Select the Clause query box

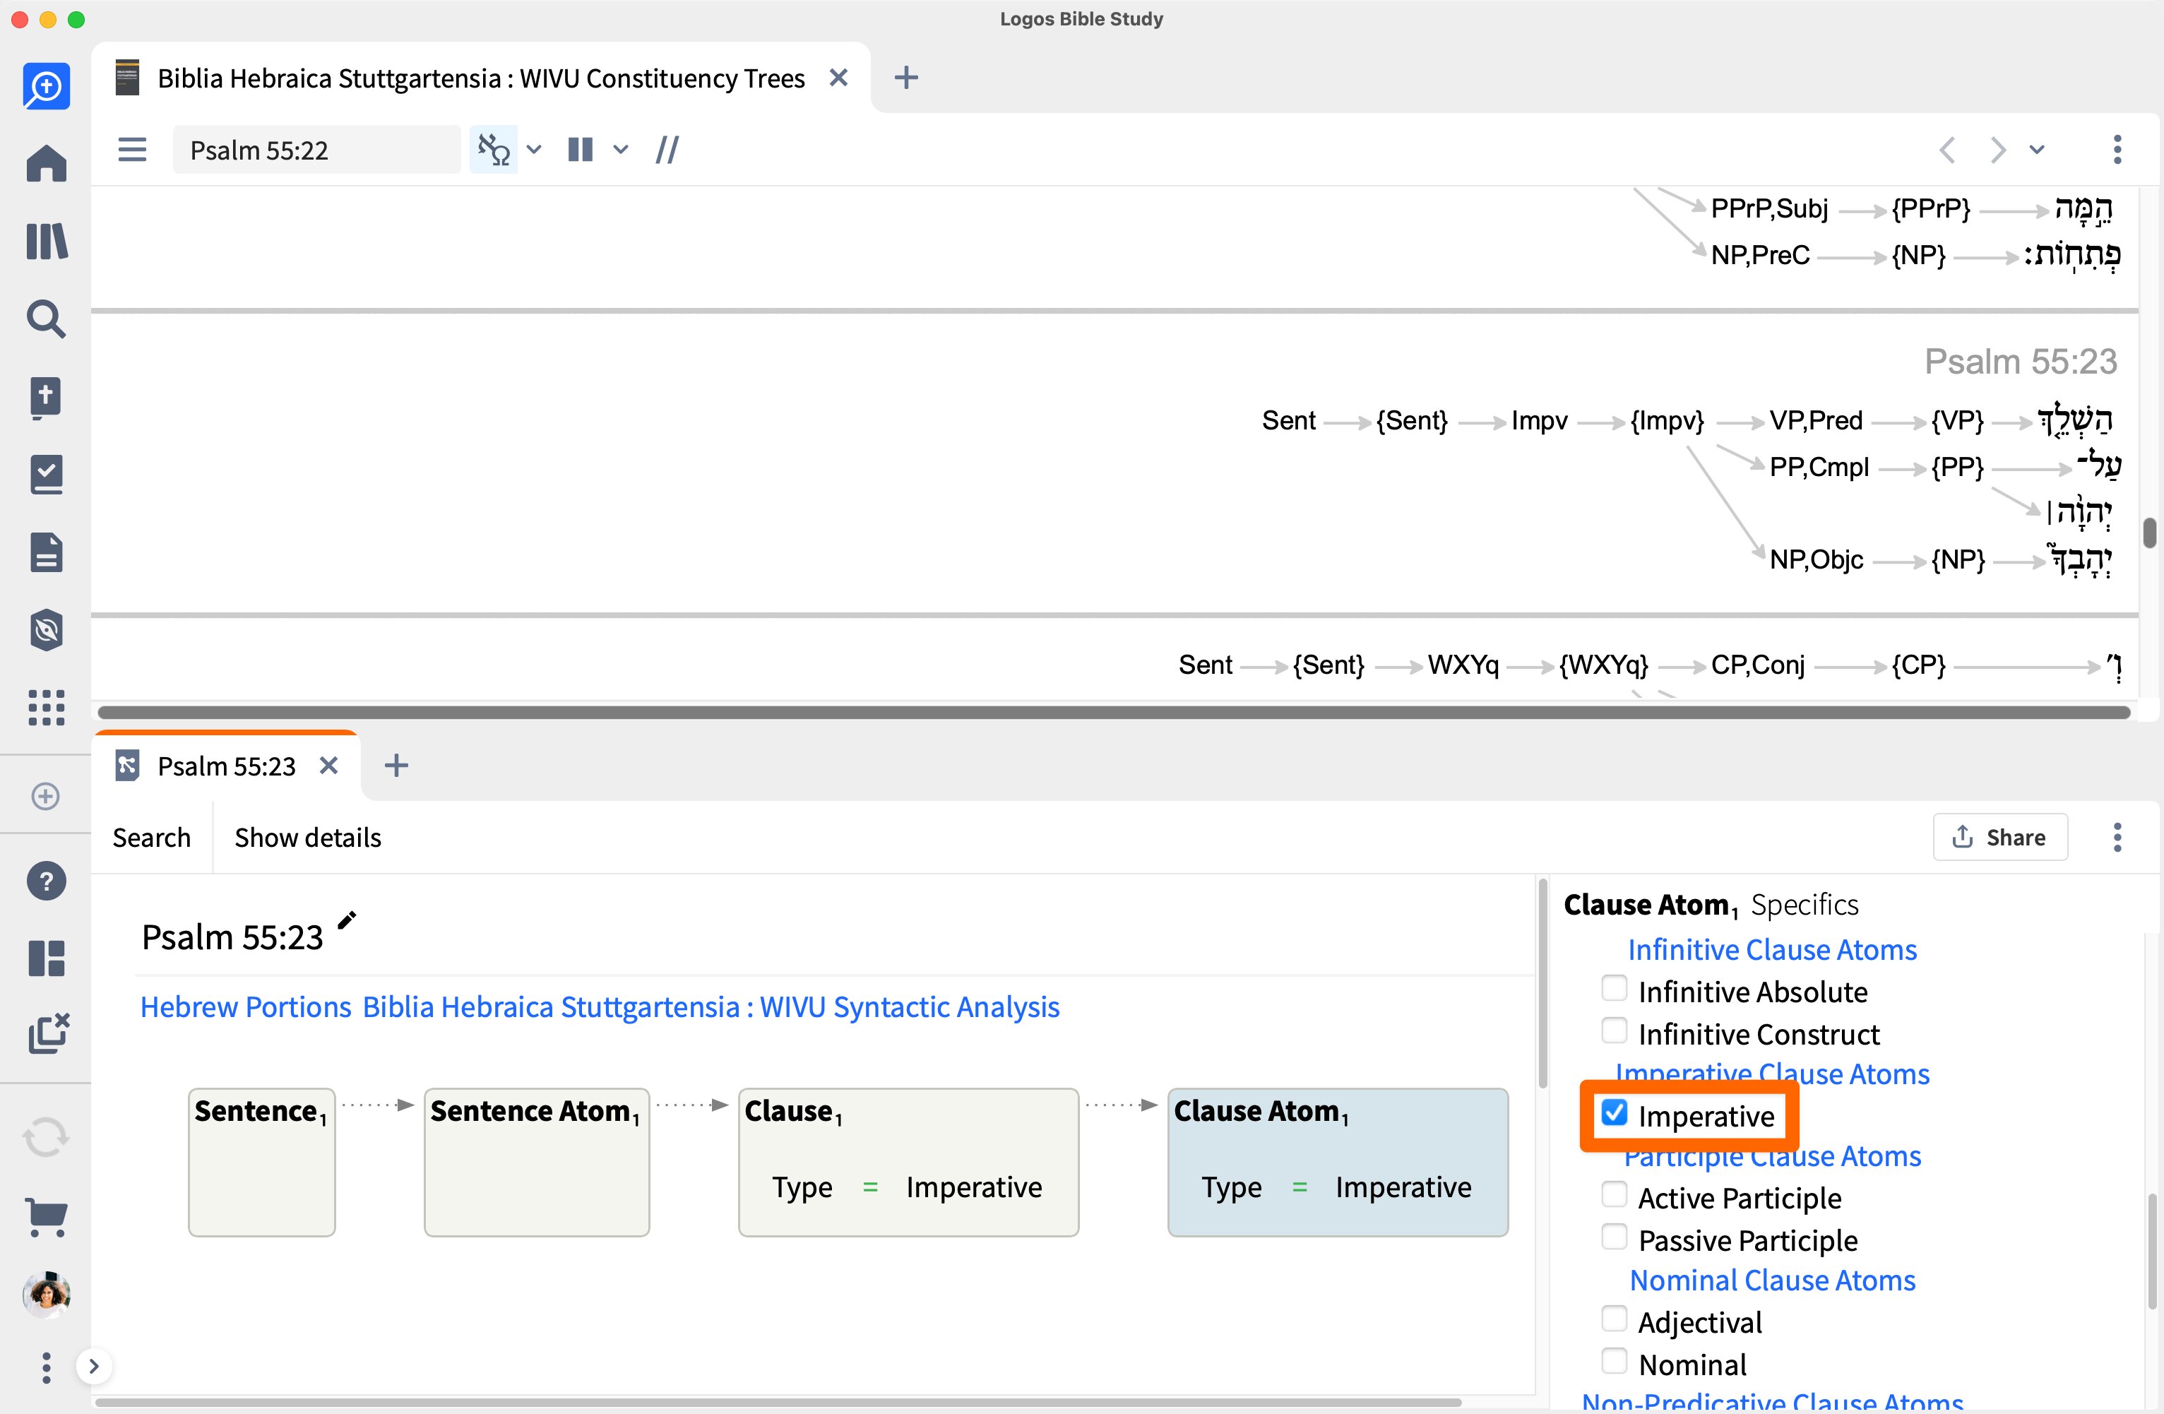(908, 1162)
